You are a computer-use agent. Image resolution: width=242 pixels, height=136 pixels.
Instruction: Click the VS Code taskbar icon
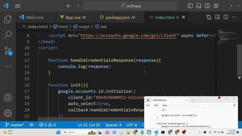(x=156, y=132)
